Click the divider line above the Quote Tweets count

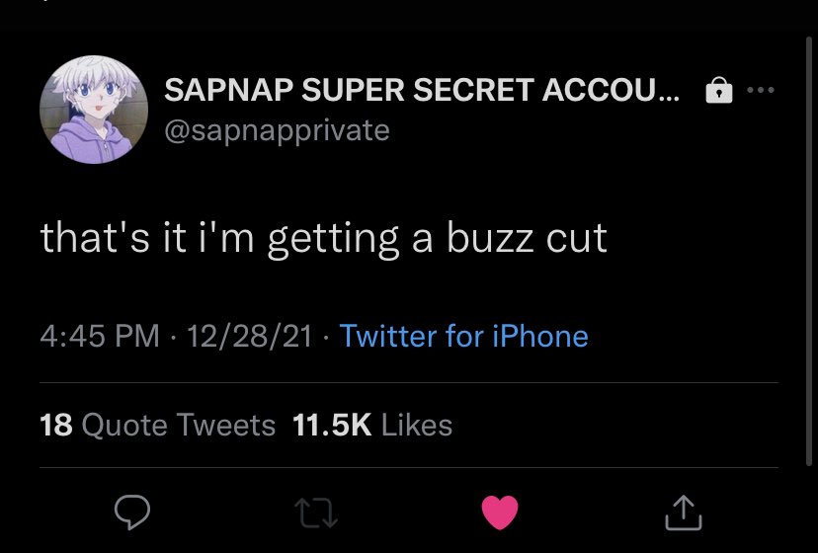[409, 383]
